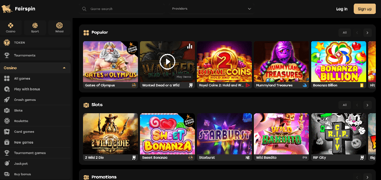Viewport: 381px width, 180px height.
Task: Click the 'Popular' heading text
Action: point(99,32)
